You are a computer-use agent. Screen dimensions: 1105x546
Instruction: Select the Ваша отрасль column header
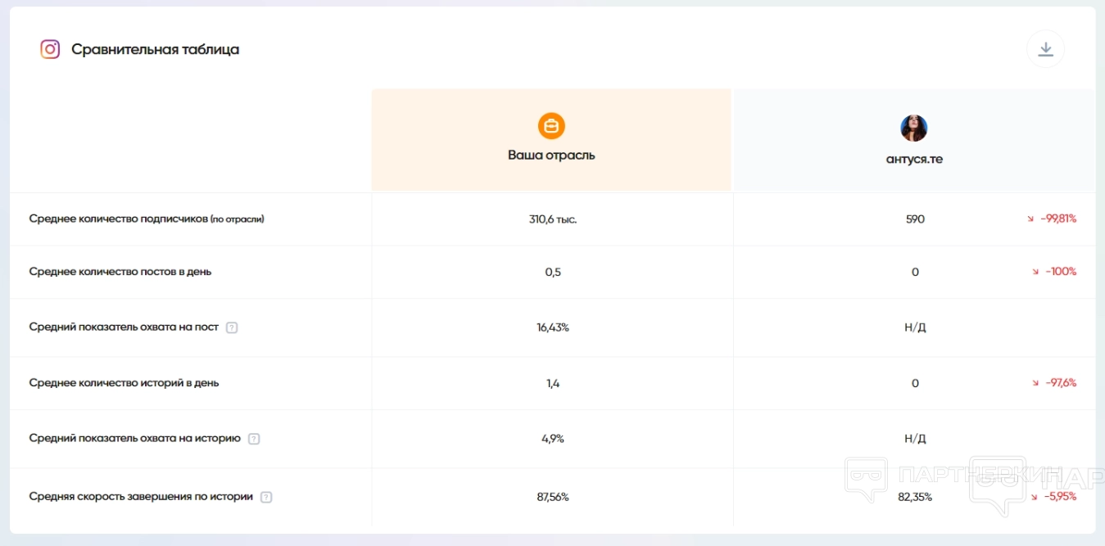click(x=551, y=155)
